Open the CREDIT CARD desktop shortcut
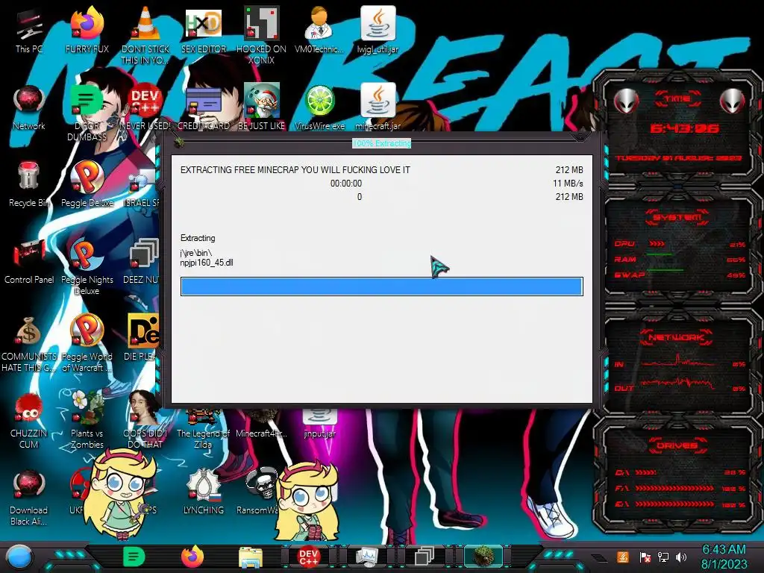The height and width of the screenshot is (573, 764). coord(203,108)
